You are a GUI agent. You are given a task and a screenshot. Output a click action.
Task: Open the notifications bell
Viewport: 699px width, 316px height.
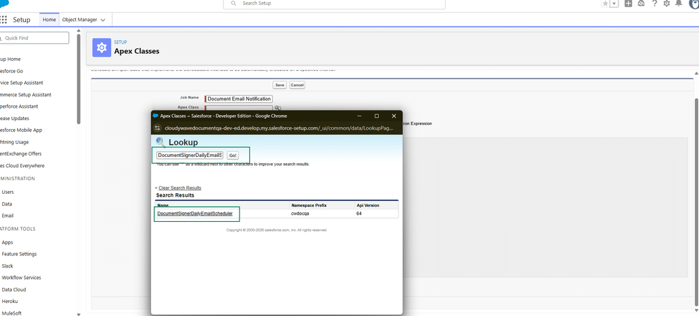coord(679,3)
